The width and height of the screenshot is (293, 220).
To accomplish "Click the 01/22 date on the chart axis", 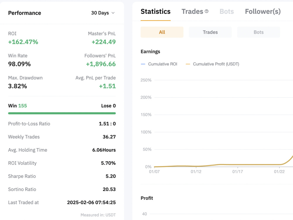I will tap(279, 172).
